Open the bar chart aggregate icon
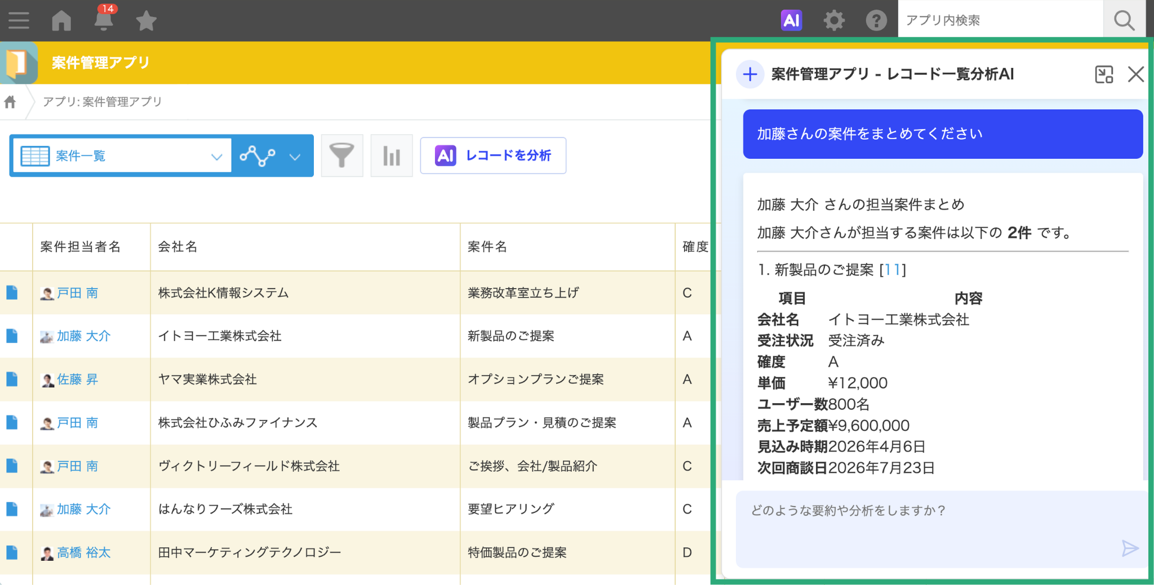This screenshot has height=585, width=1154. point(392,155)
